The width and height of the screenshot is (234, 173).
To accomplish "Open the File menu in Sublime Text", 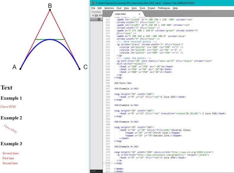I will pyautogui.click(x=93, y=8).
